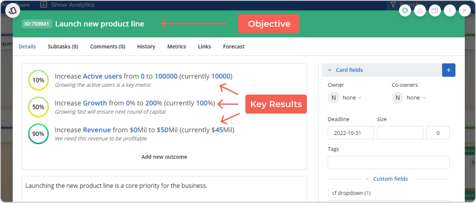Click the triangle icon in card header
Viewport: 476px width, 203px height.
coord(420,11)
